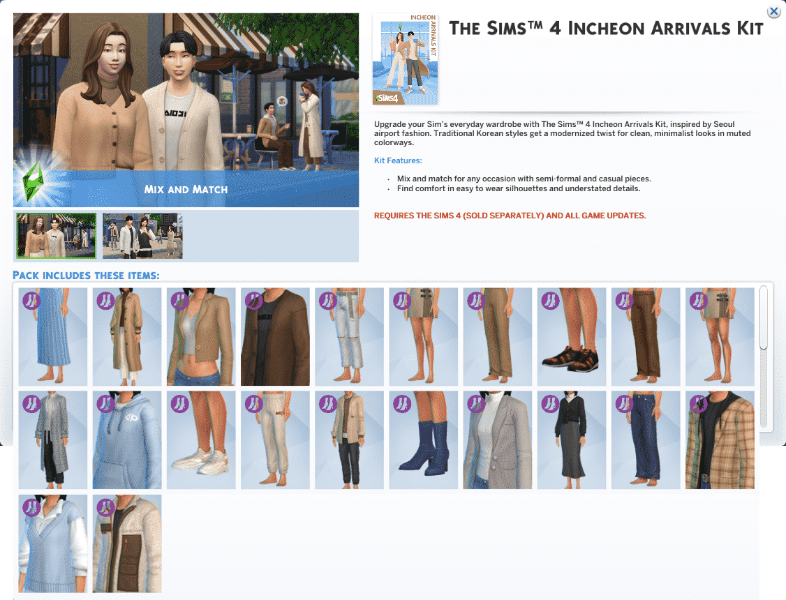Click the grey long coat with black pants item
Screen dimensions: 786x600
click(52, 440)
